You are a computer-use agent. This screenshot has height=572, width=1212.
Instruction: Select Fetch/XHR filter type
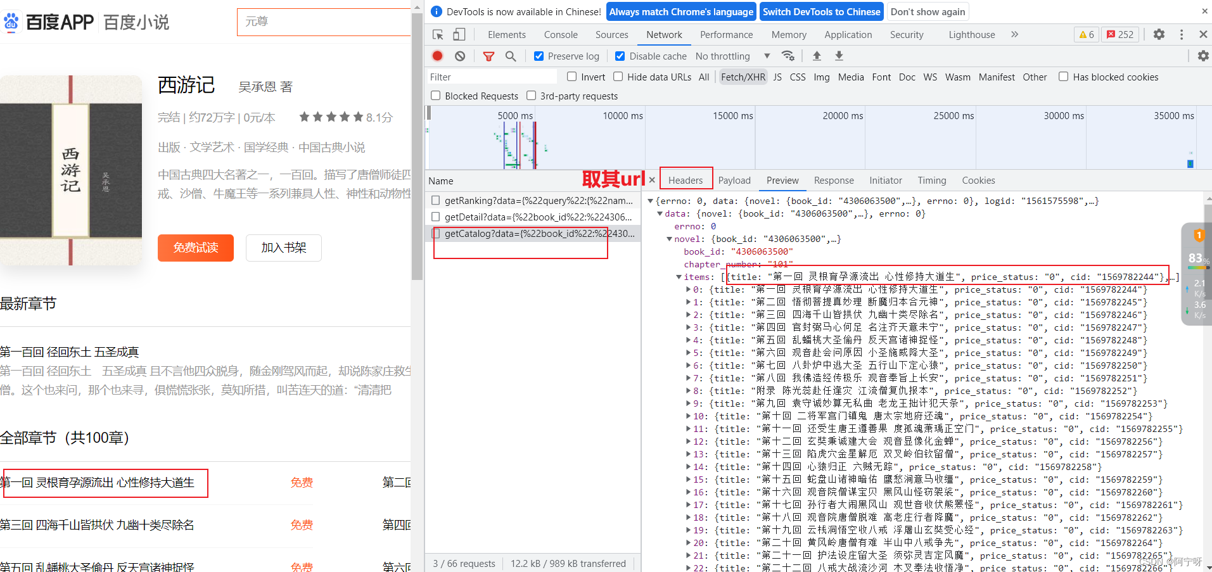[743, 77]
